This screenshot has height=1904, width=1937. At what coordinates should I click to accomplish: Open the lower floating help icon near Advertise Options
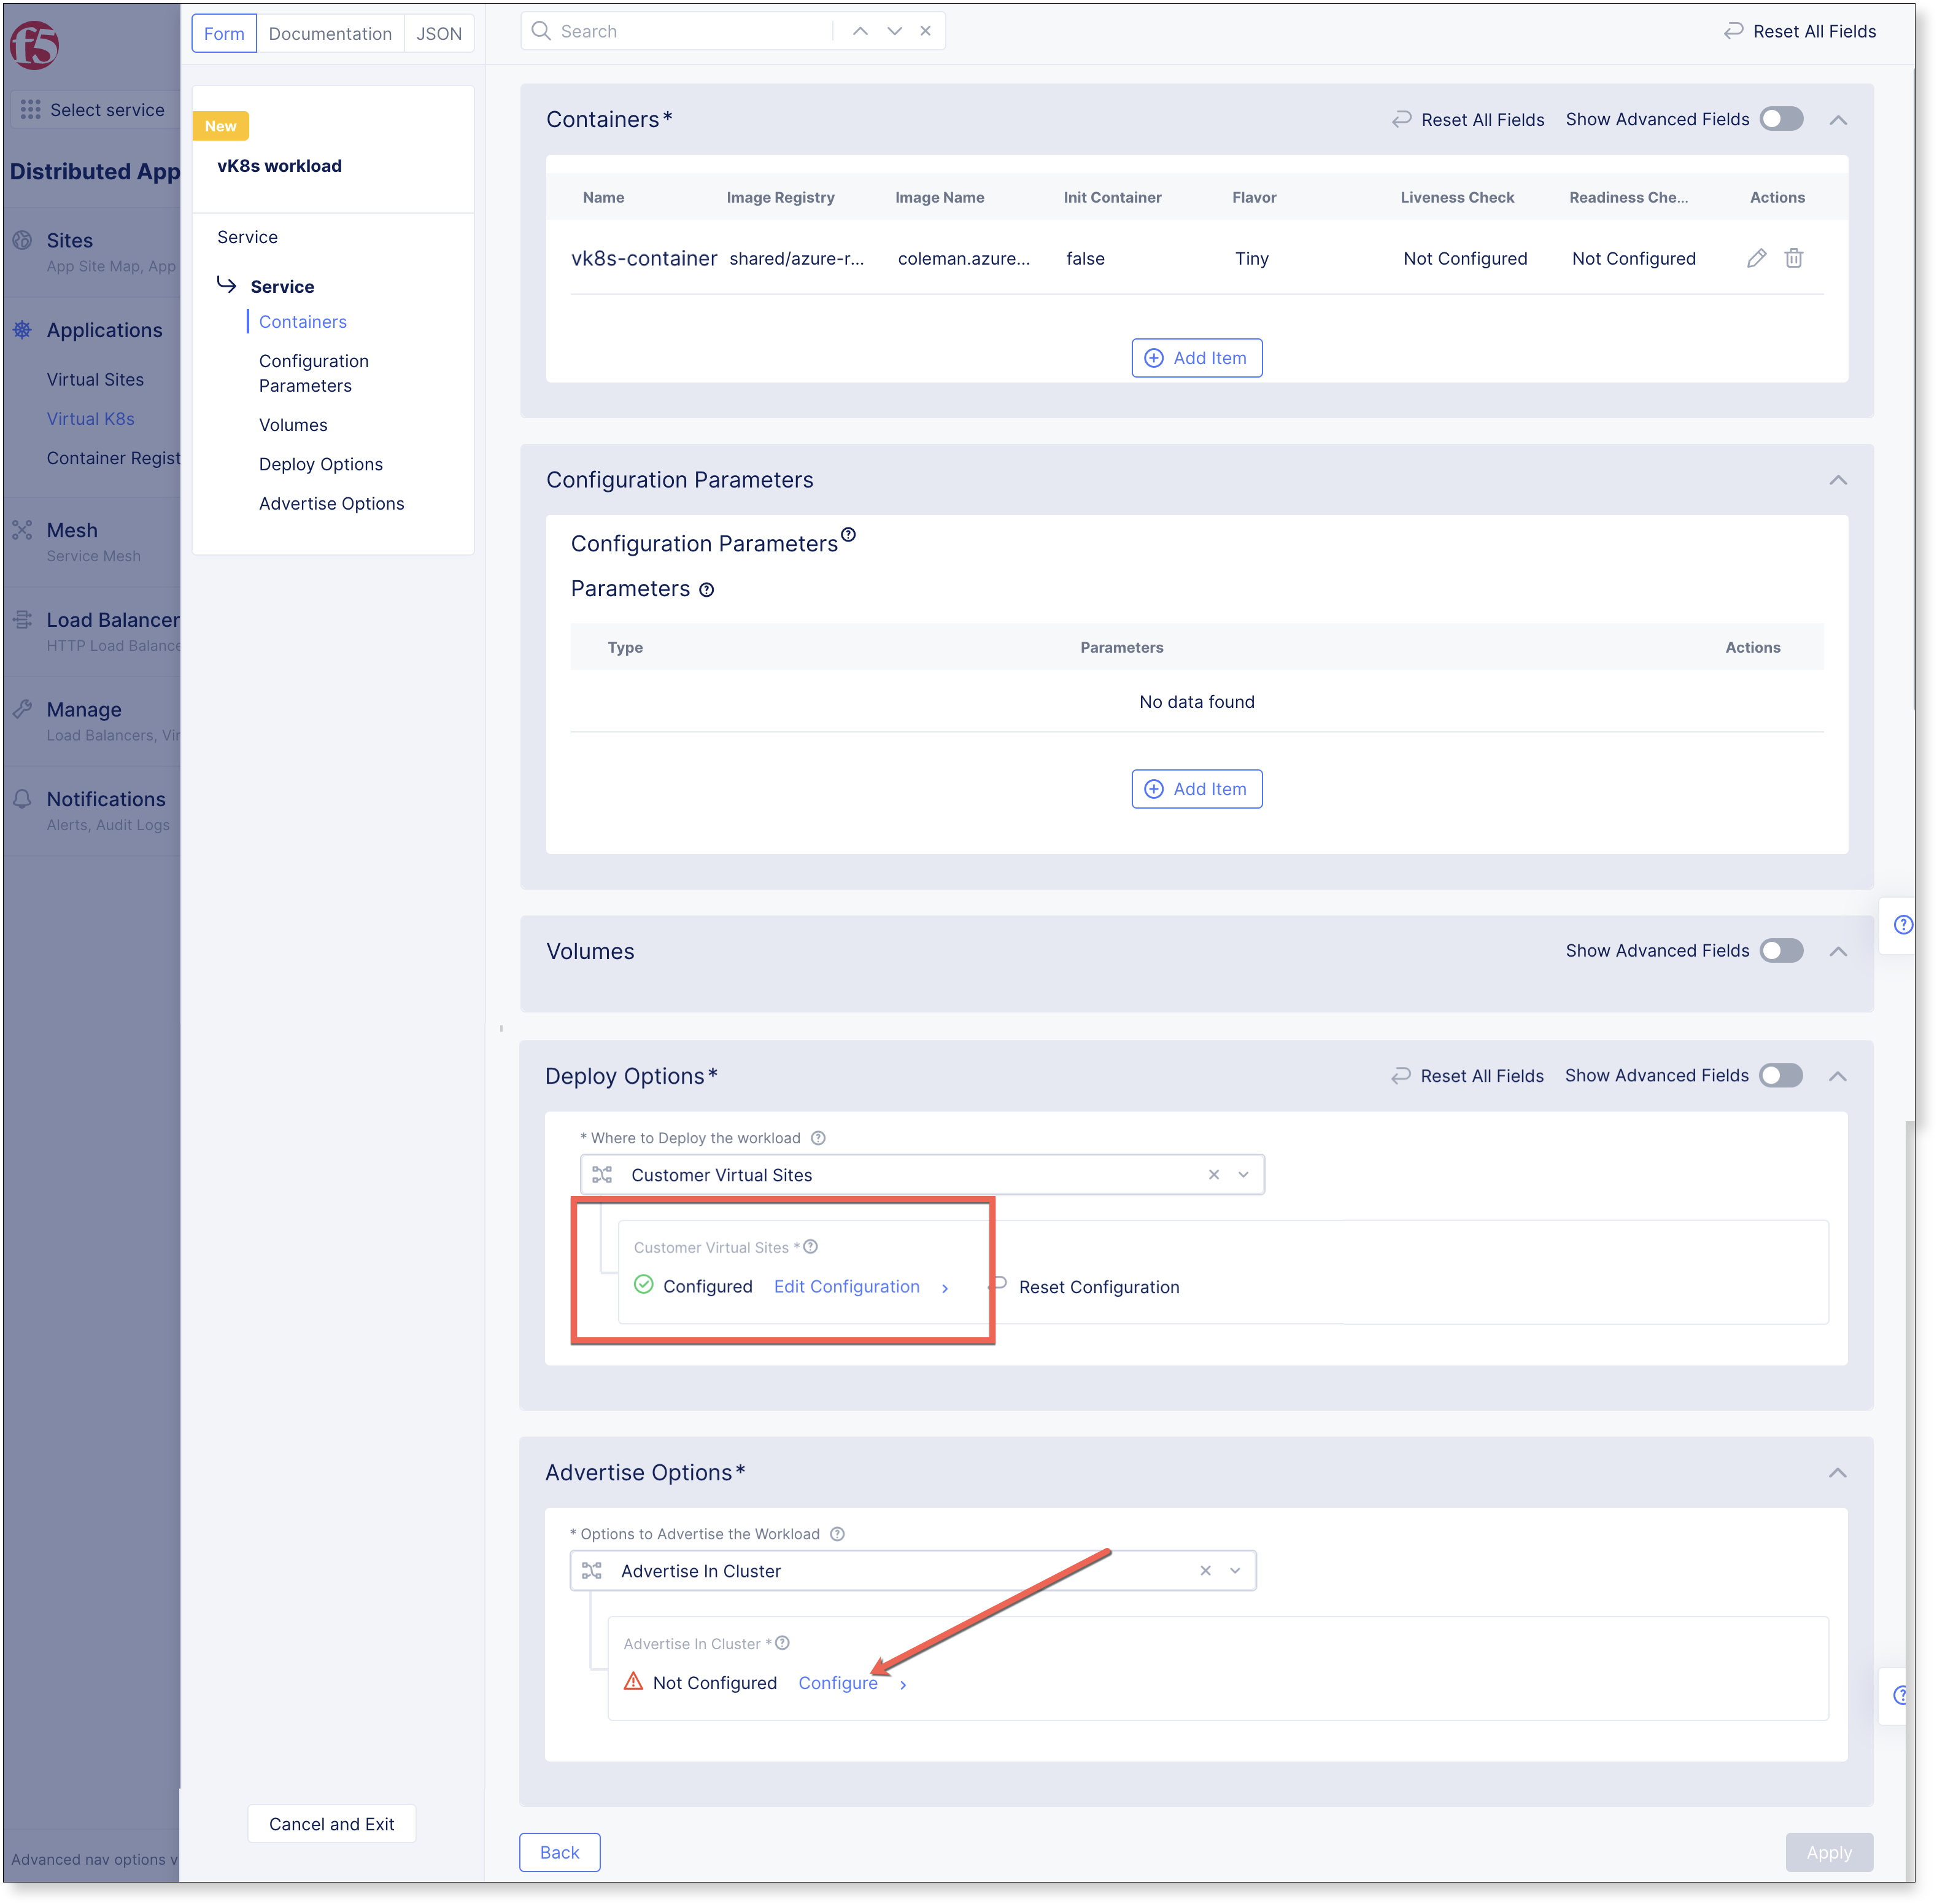1901,1695
